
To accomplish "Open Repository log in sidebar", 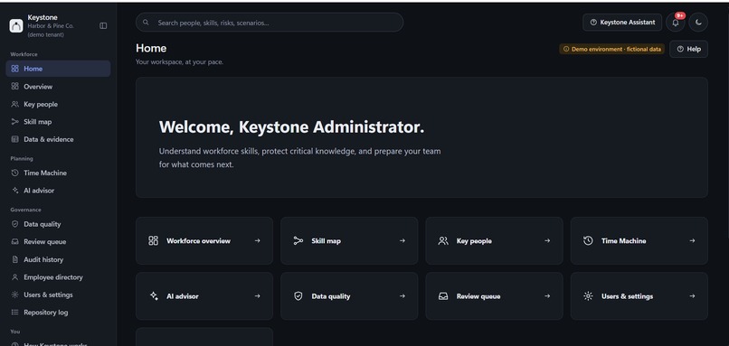I will click(x=58, y=313).
